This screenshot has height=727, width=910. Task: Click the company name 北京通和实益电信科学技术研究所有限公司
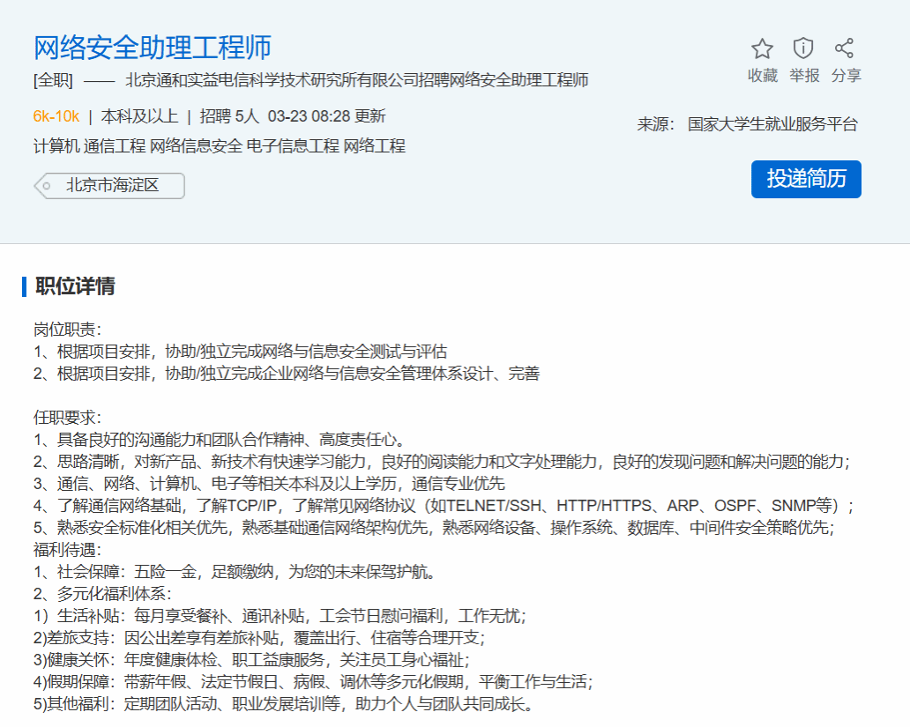287,81
